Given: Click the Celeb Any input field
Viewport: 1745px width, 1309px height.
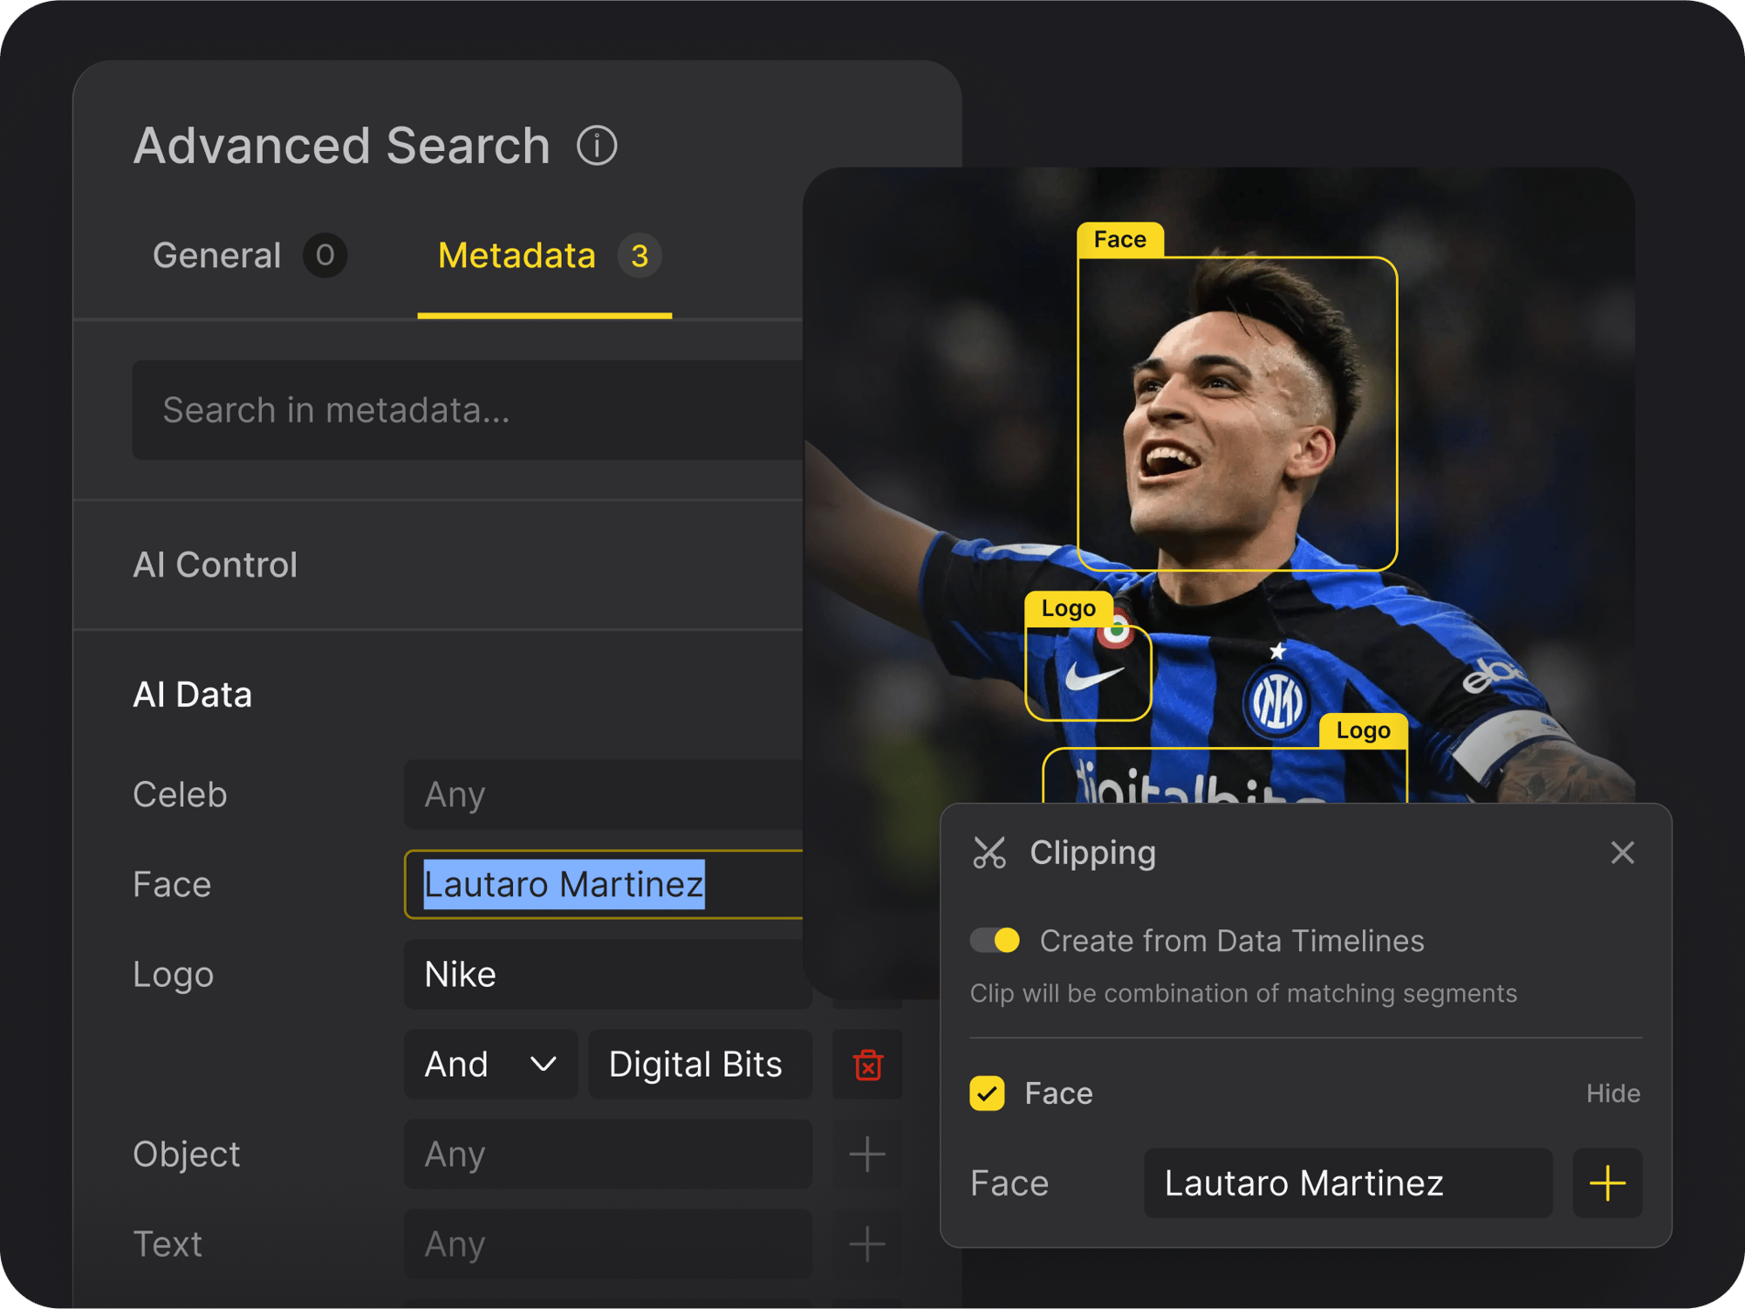Looking at the screenshot, I should [x=602, y=794].
